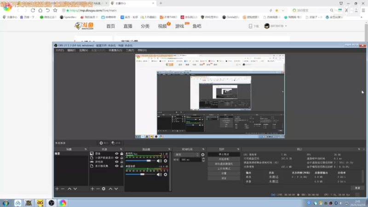Image resolution: width=368 pixels, height=207 pixels.
Task: Toggle lock on 小葫芦歌曲显示 source
Action: coord(121,158)
